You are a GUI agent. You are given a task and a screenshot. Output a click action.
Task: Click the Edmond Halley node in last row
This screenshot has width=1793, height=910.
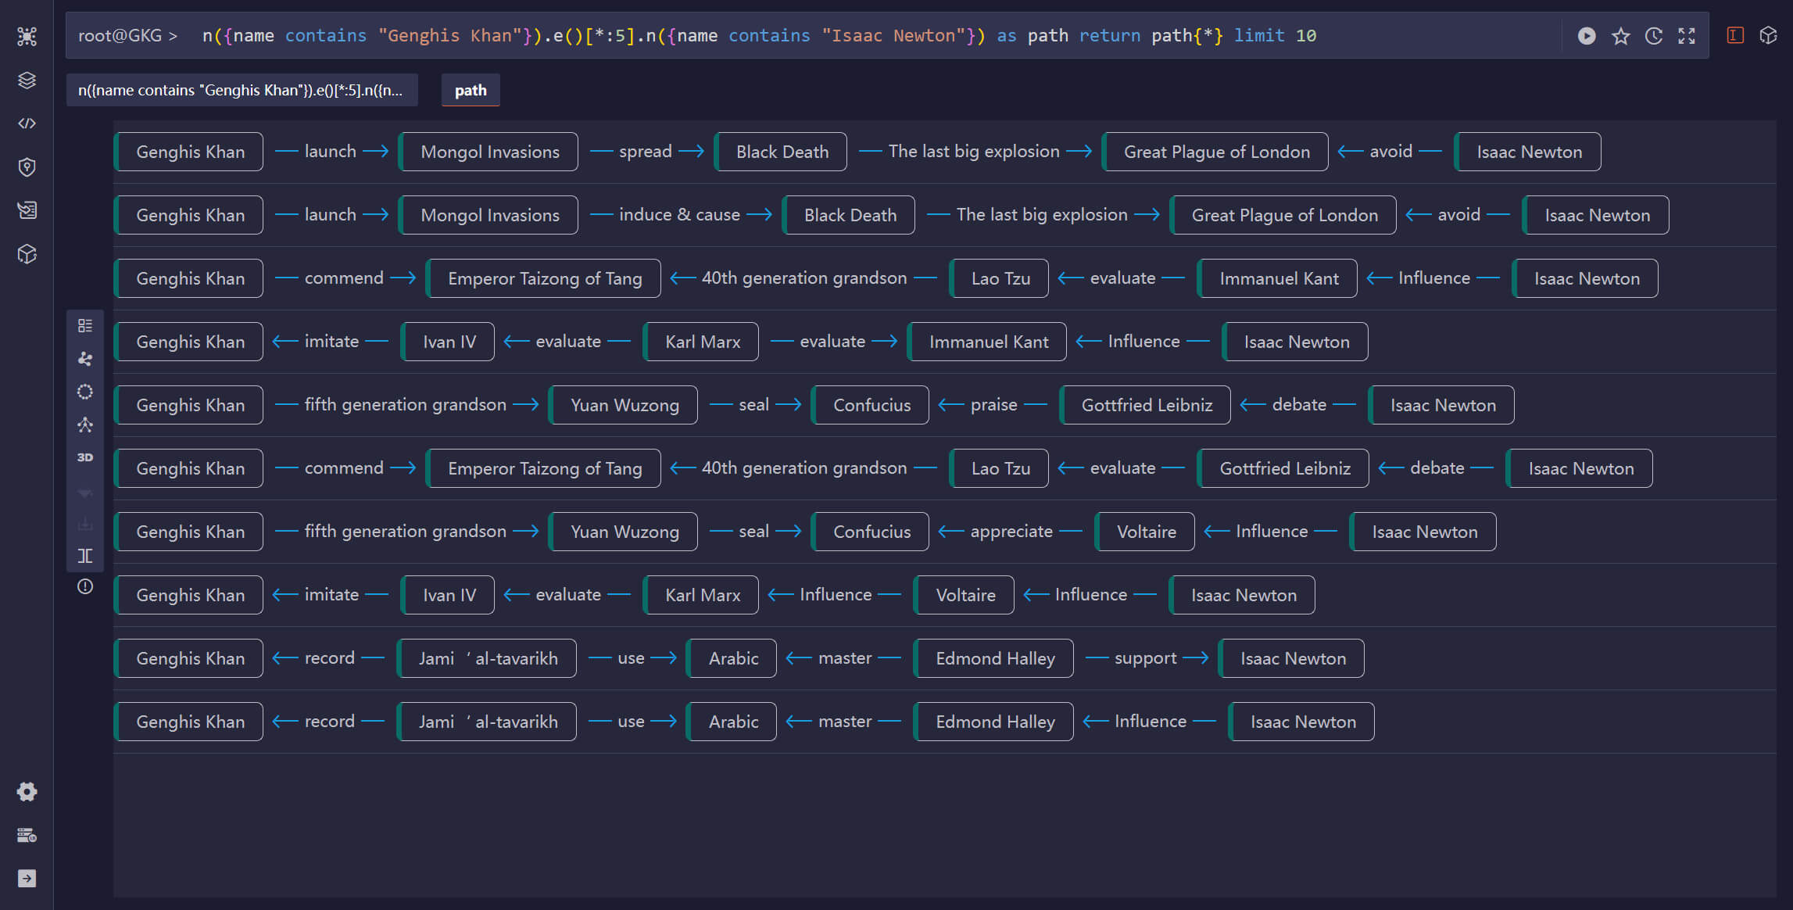point(994,722)
